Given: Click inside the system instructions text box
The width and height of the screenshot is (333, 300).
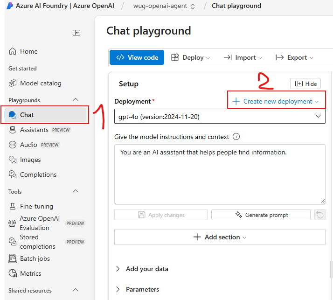Looking at the screenshot, I should click(x=219, y=177).
